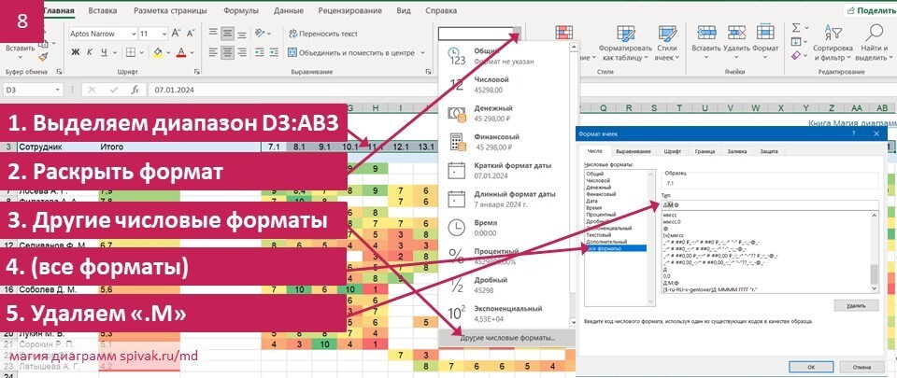Expand the font name Aptos Narrow dropdown
Image resolution: width=897 pixels, height=378 pixels.
134,34
